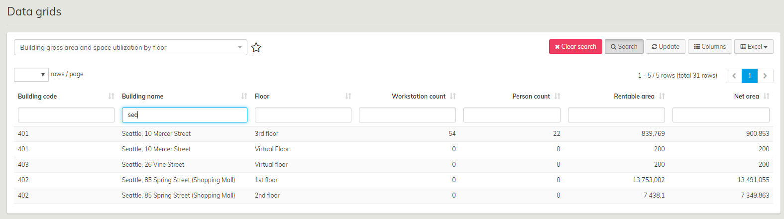Go to the previous page arrow

[734, 76]
